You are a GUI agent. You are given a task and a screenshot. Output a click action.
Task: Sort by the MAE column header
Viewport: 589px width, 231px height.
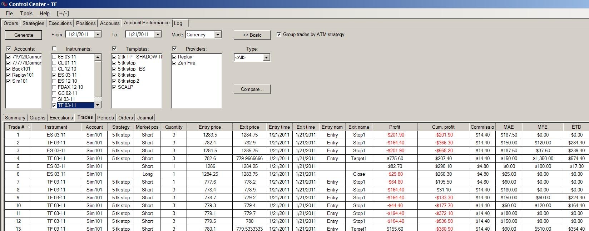tap(509, 127)
